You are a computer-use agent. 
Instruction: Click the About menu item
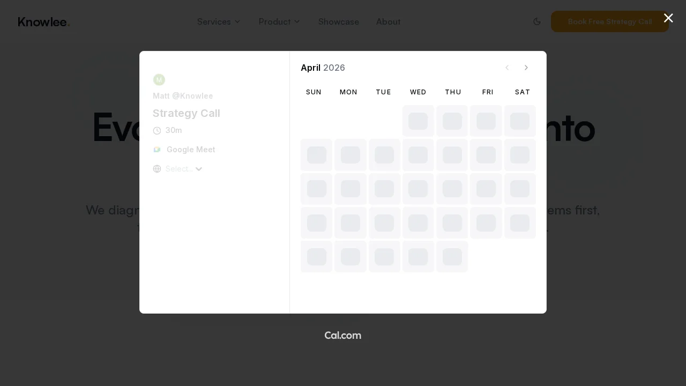388,21
